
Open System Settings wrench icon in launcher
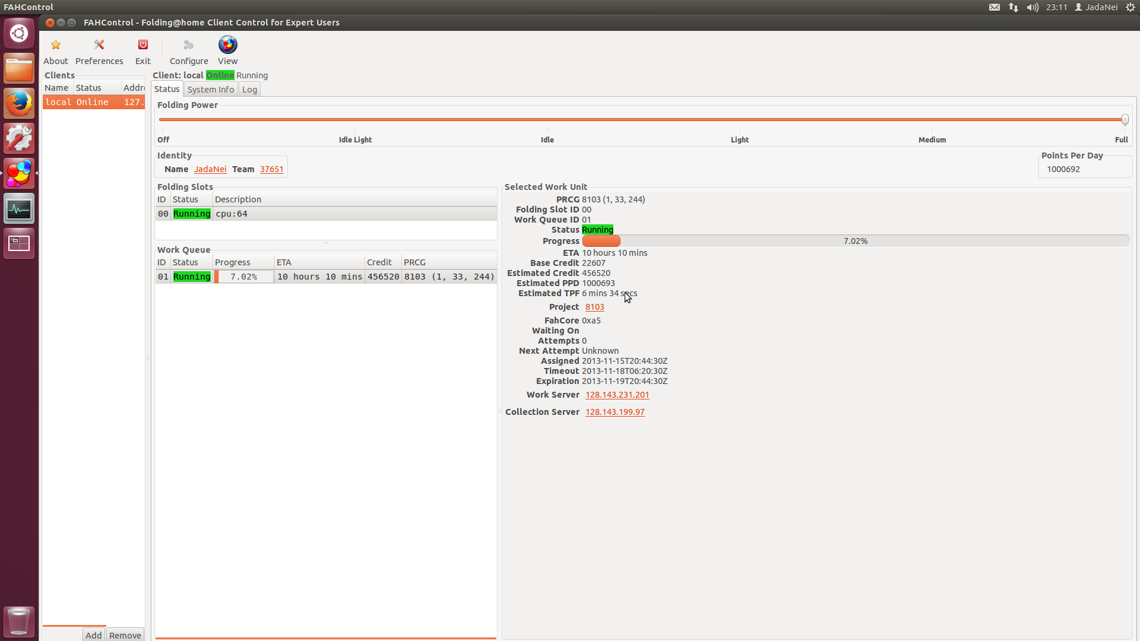19,138
